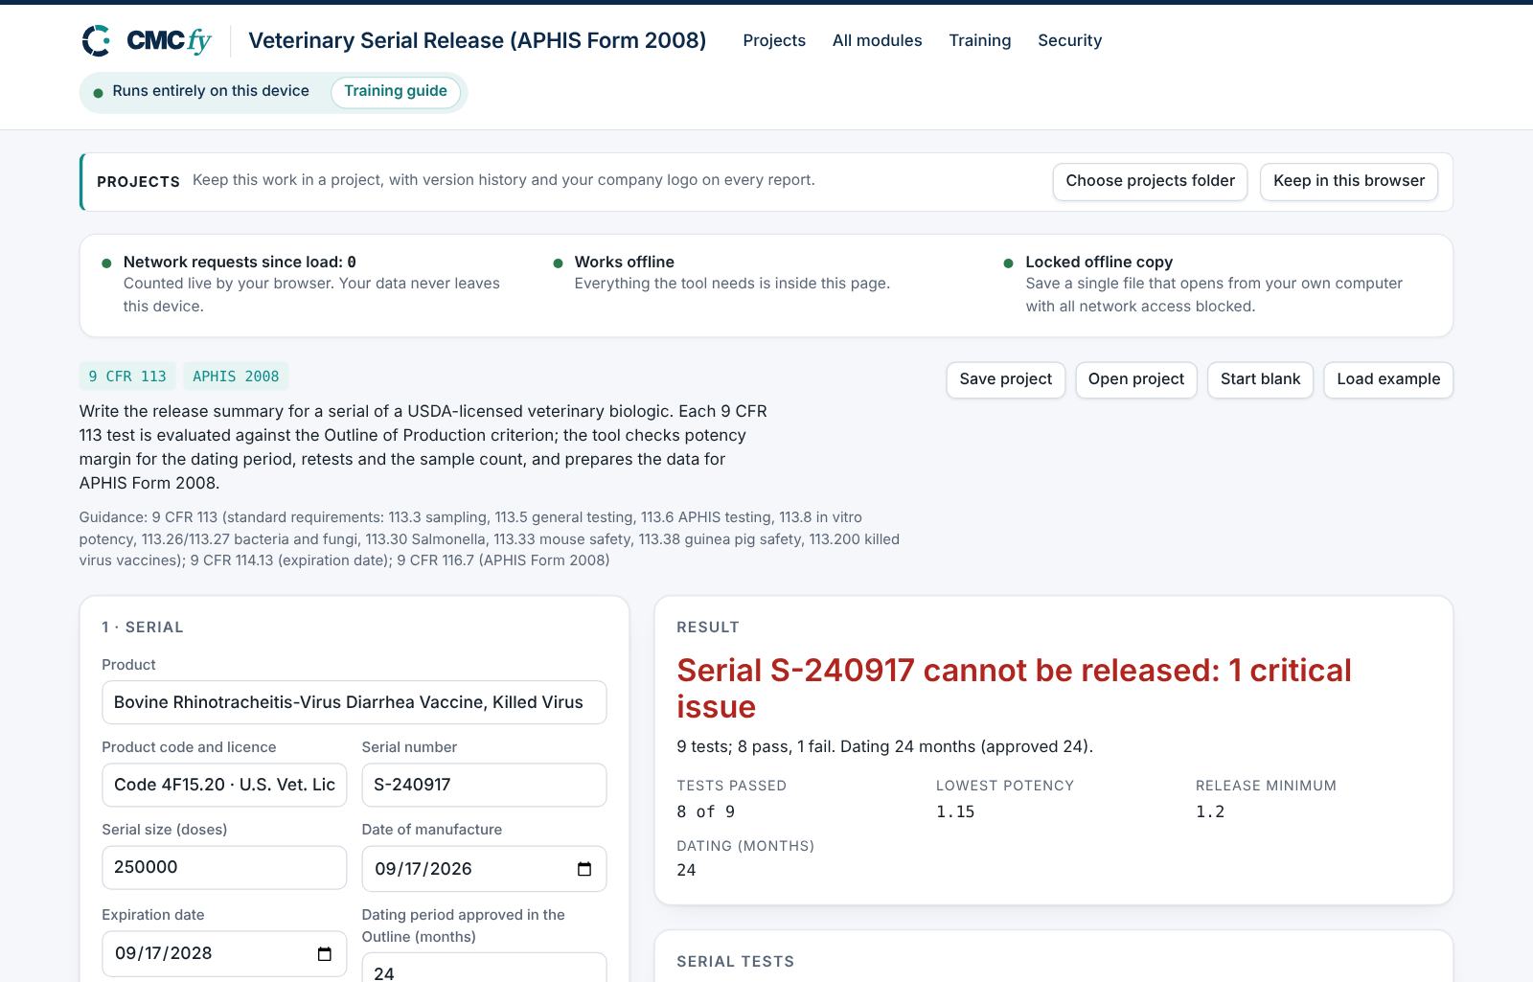The image size is (1533, 982).
Task: Click the Dating period months field
Action: pyautogui.click(x=484, y=968)
